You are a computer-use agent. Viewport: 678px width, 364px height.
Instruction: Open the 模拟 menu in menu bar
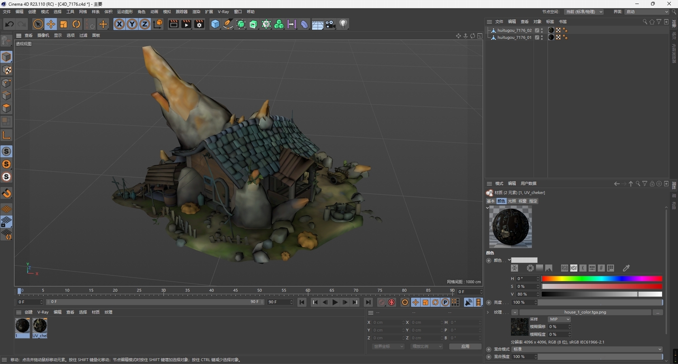pyautogui.click(x=167, y=12)
